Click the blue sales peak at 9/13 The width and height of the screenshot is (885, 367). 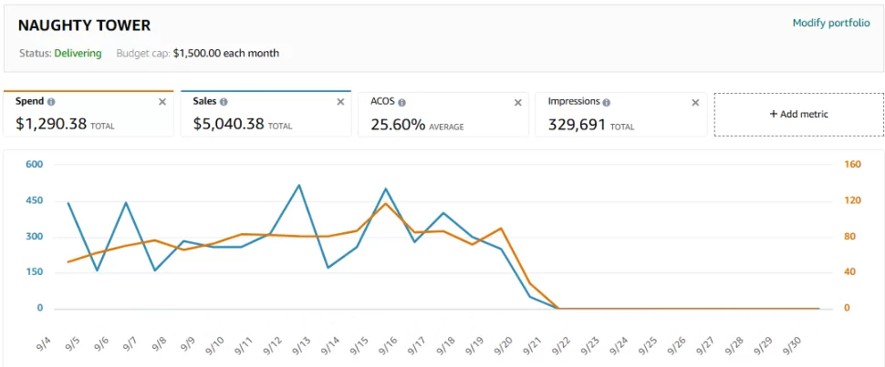coord(298,186)
